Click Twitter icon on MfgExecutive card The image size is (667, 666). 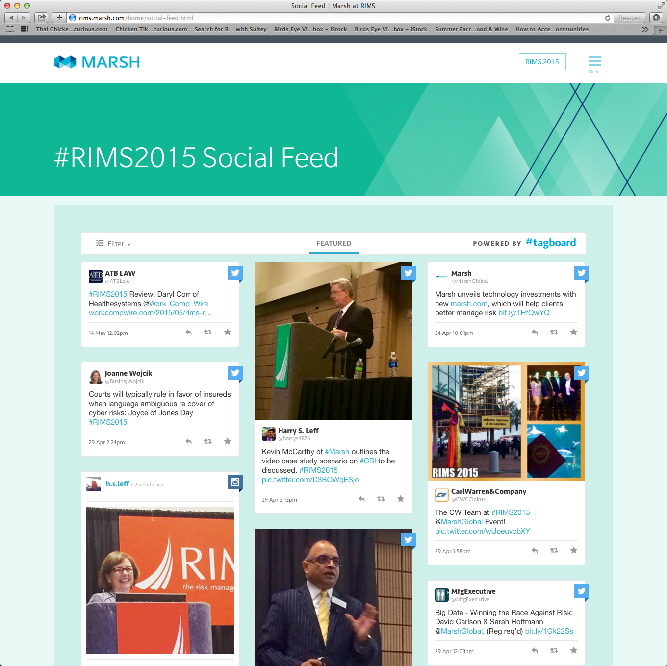(582, 591)
